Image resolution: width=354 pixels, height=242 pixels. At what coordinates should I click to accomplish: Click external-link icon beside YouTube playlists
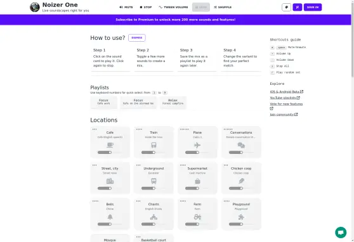point(298,98)
